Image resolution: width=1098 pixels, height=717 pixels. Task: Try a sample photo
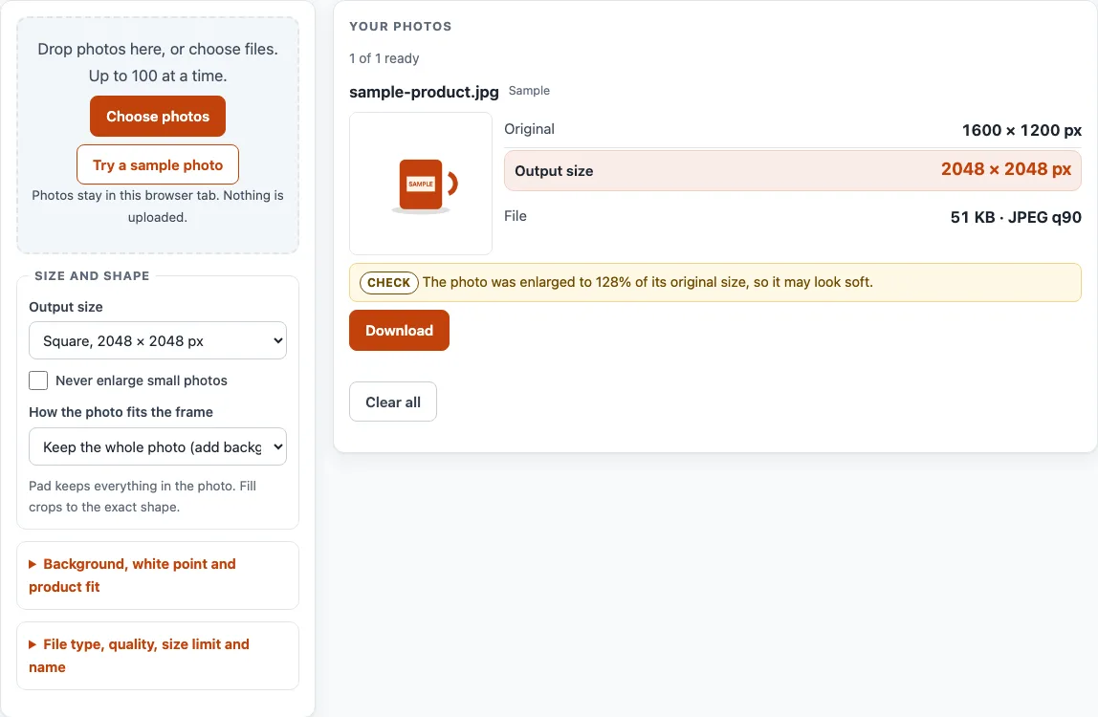(158, 164)
